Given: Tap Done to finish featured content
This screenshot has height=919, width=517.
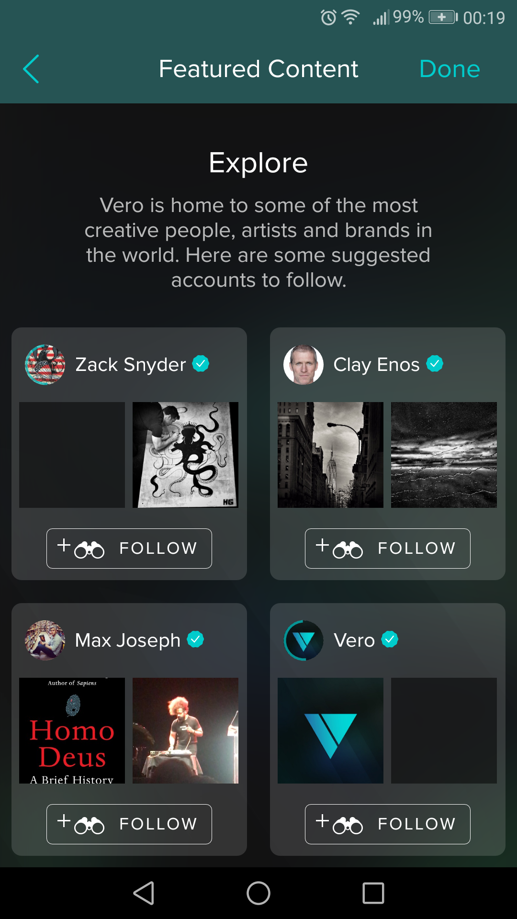Looking at the screenshot, I should 449,69.
